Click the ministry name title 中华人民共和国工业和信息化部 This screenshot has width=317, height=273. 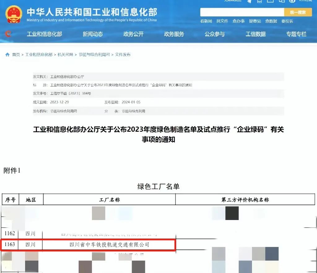click(92, 12)
